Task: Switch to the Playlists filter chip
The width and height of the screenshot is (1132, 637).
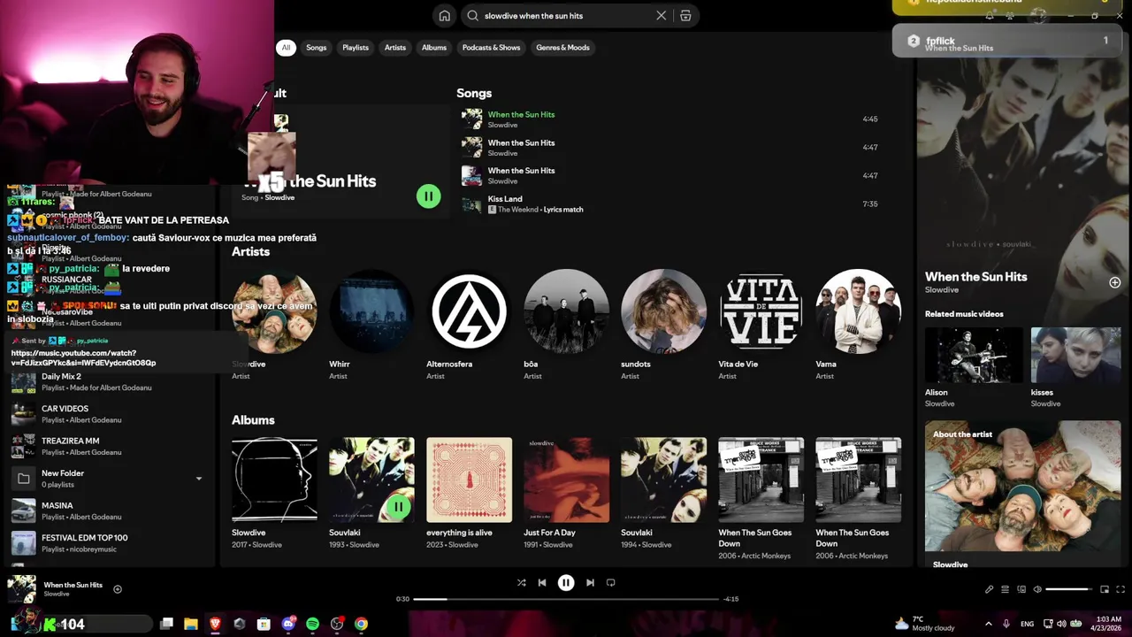Action: [356, 48]
